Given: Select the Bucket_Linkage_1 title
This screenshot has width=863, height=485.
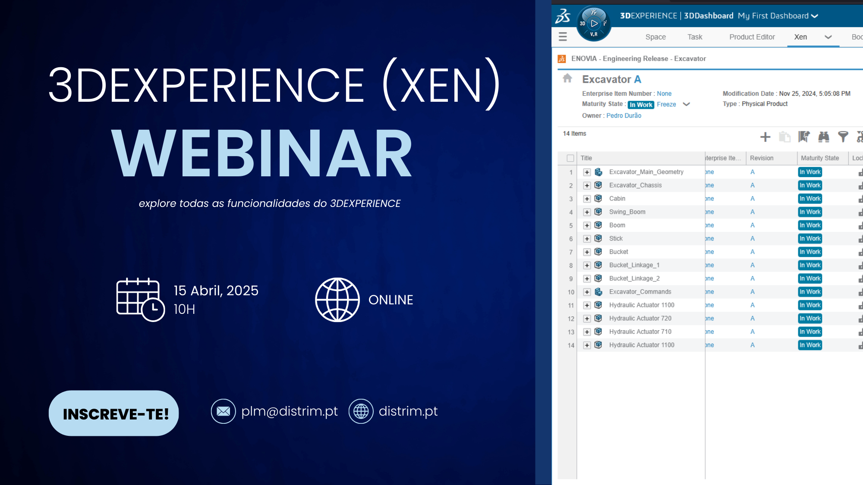Looking at the screenshot, I should (x=634, y=265).
